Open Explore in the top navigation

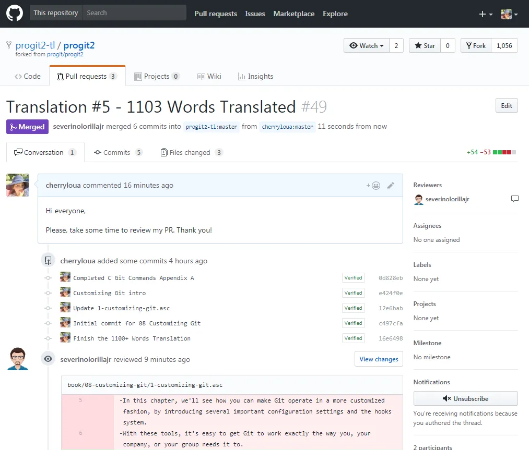pos(335,14)
